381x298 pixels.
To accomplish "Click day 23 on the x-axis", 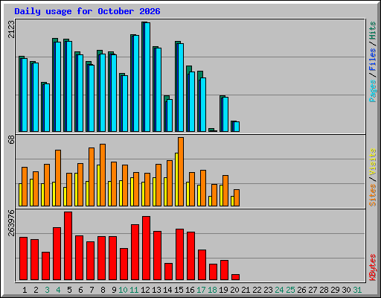I will coord(268,290).
